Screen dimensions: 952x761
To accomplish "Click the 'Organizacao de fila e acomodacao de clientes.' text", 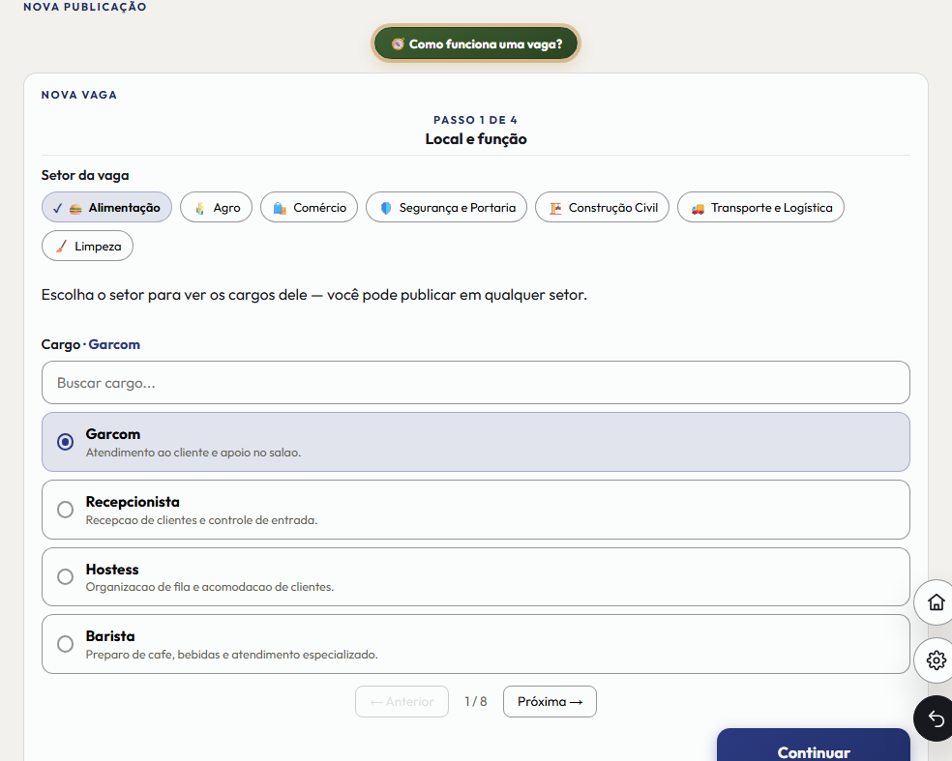I will click(210, 587).
